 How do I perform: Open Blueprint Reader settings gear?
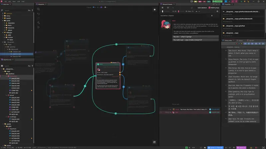[x=217, y=11]
